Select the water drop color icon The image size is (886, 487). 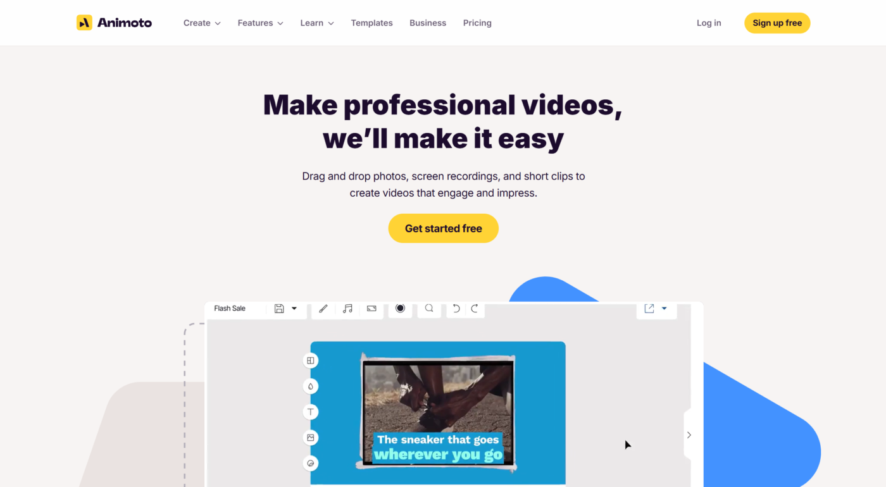coord(310,386)
